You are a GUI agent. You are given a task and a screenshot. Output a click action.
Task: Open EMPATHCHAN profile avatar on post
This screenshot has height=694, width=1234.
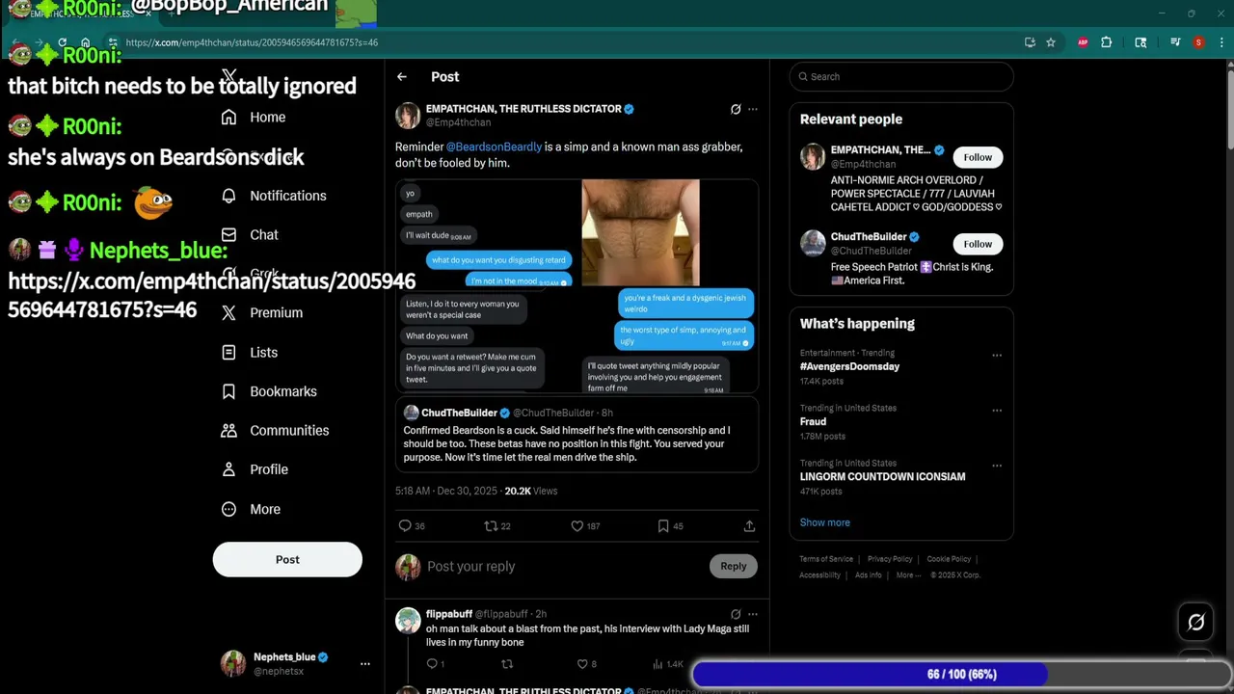tap(408, 116)
